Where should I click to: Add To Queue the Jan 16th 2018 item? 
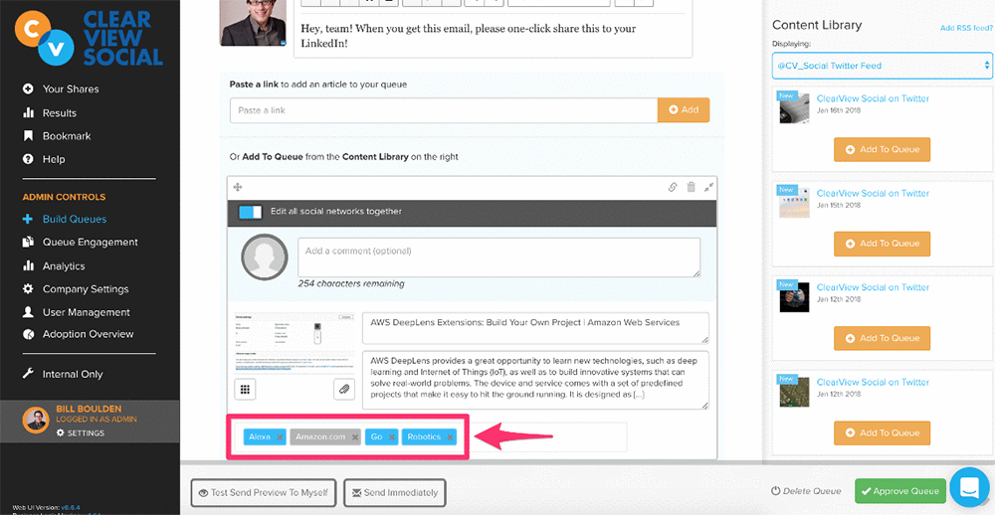[882, 150]
